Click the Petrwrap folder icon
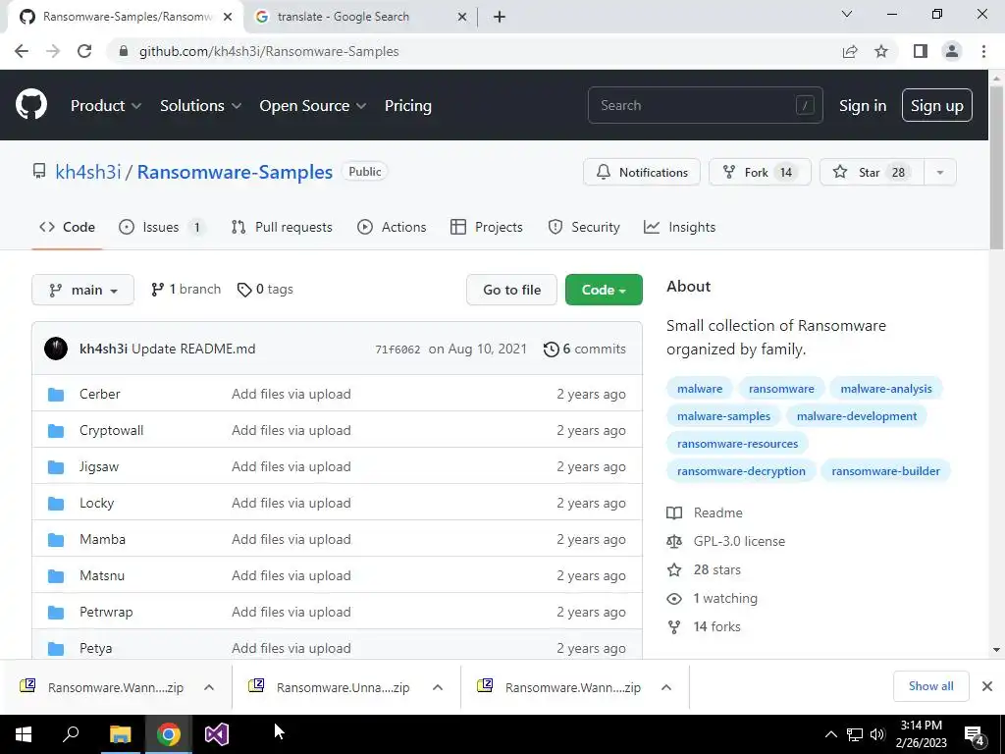Viewport: 1005px width, 754px height. (x=56, y=613)
